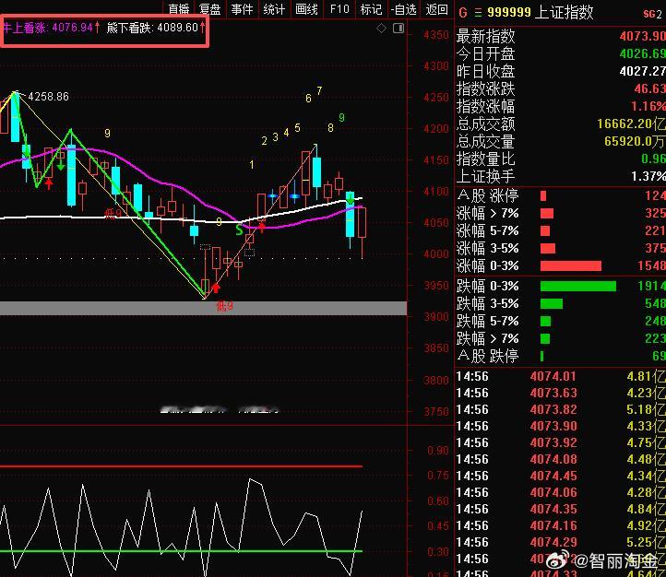Image resolution: width=666 pixels, height=577 pixels.
Task: Click the 昨日收盘 4027.27 row
Action: 561,71
